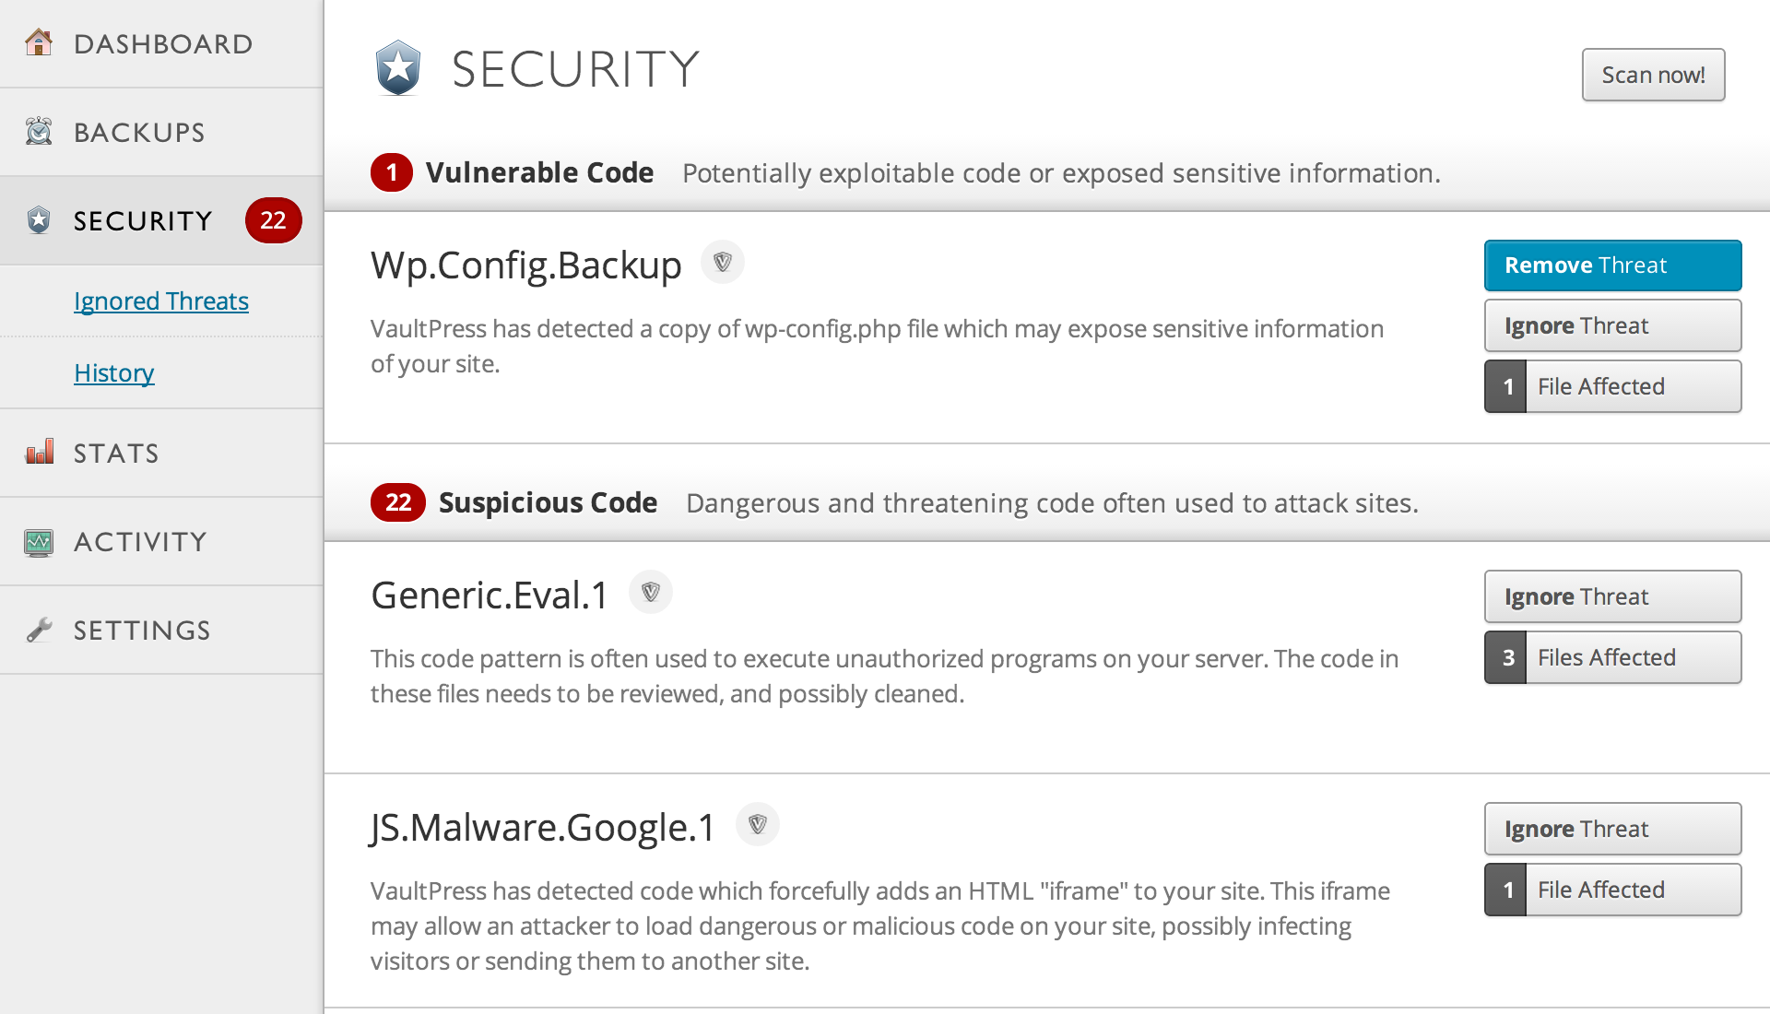Viewport: 1770px width, 1014px height.
Task: Click Remove Threat for Wp.Config.Backup
Action: pyautogui.click(x=1612, y=265)
